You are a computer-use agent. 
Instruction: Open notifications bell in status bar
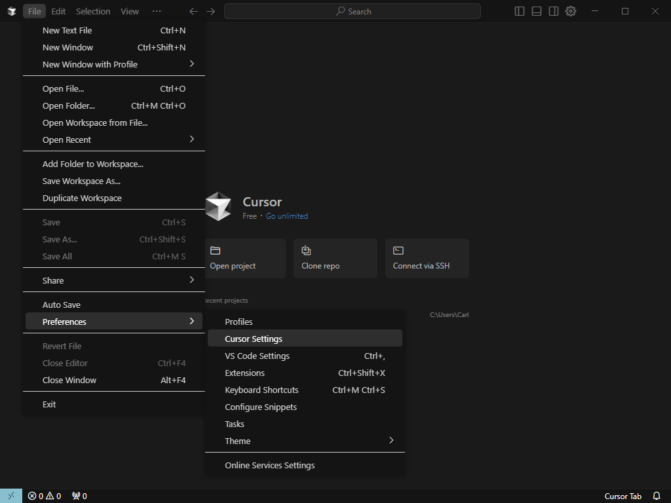tap(657, 496)
